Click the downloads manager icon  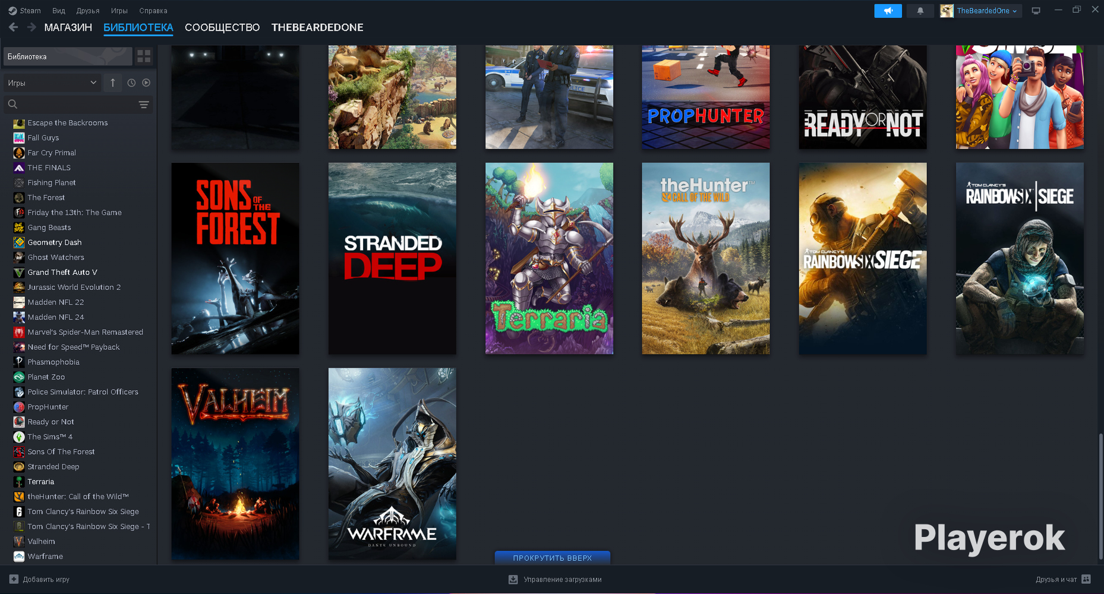pos(513,579)
